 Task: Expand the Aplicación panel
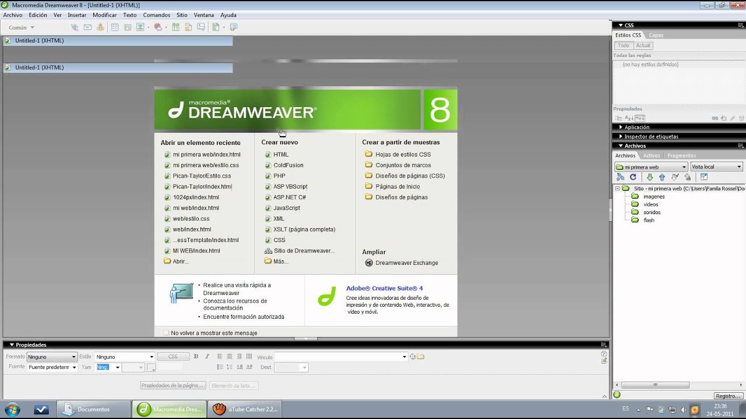coord(620,127)
